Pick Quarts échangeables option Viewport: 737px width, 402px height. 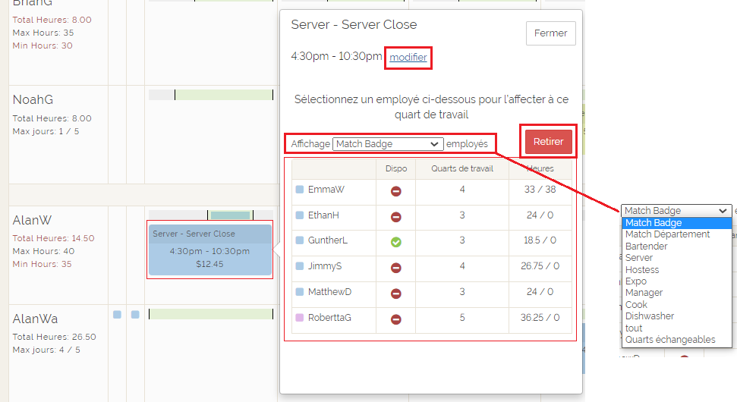669,340
